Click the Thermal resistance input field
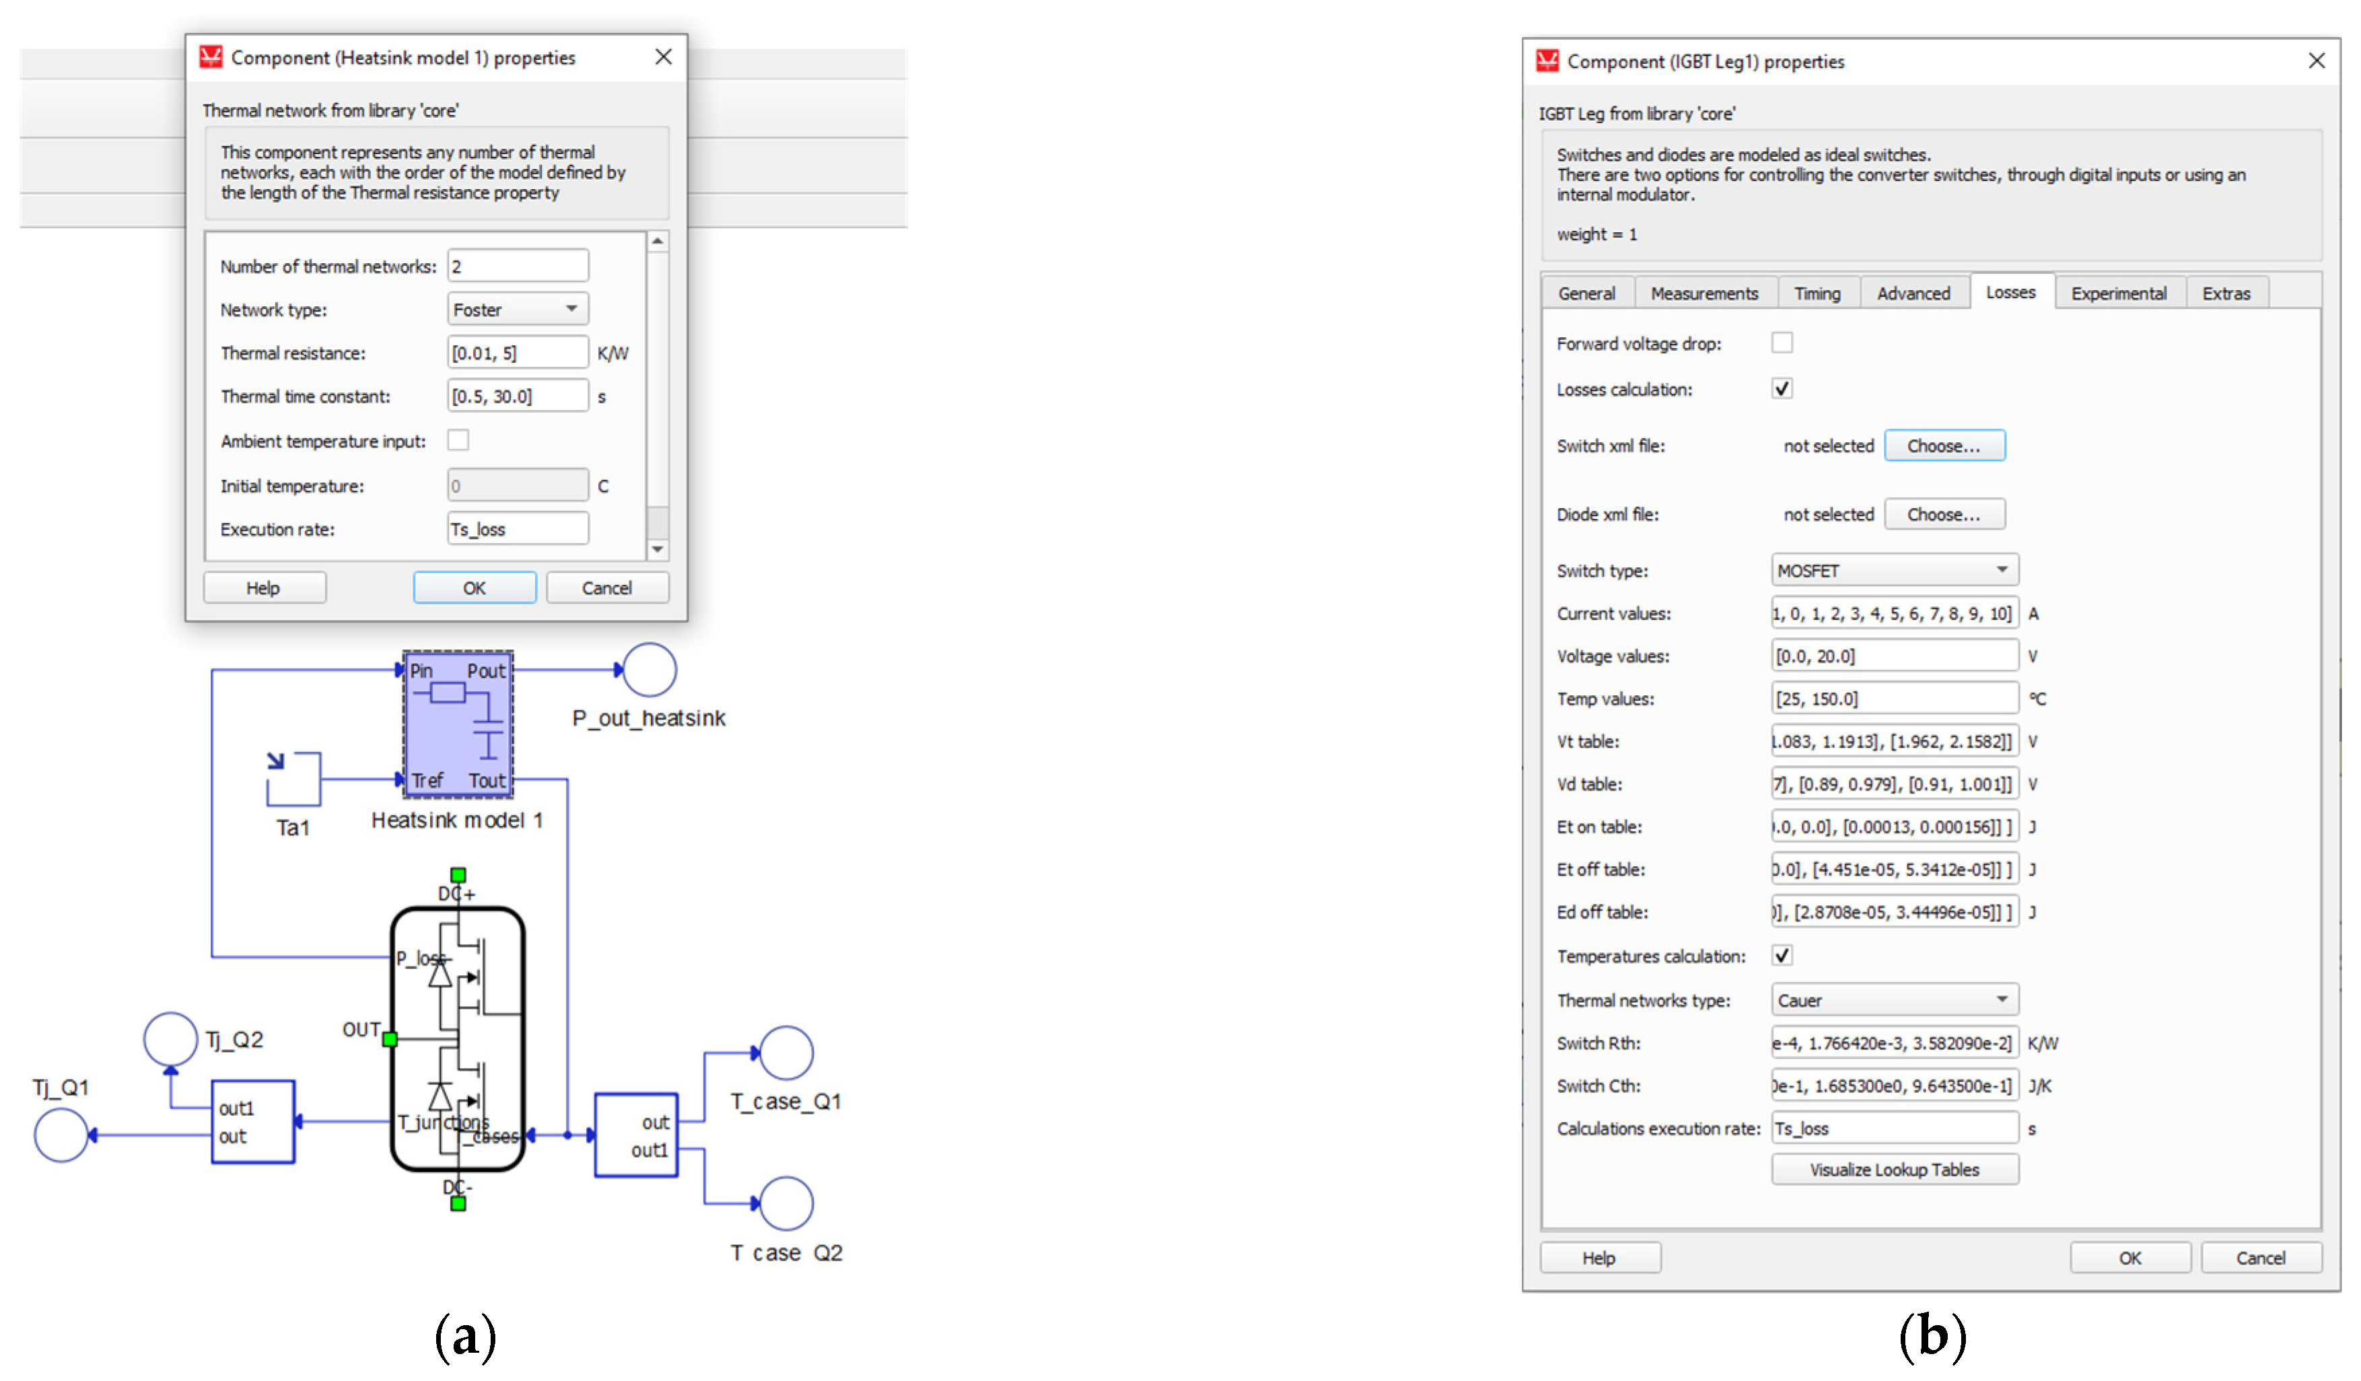This screenshot has height=1381, width=2361. pos(517,353)
